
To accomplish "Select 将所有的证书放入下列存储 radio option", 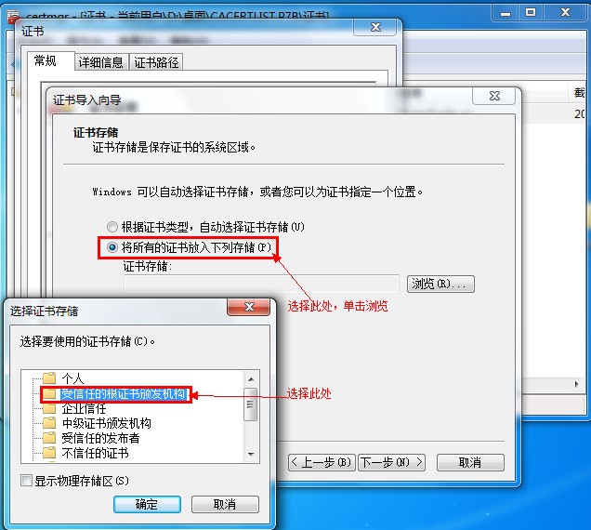I will [x=112, y=247].
